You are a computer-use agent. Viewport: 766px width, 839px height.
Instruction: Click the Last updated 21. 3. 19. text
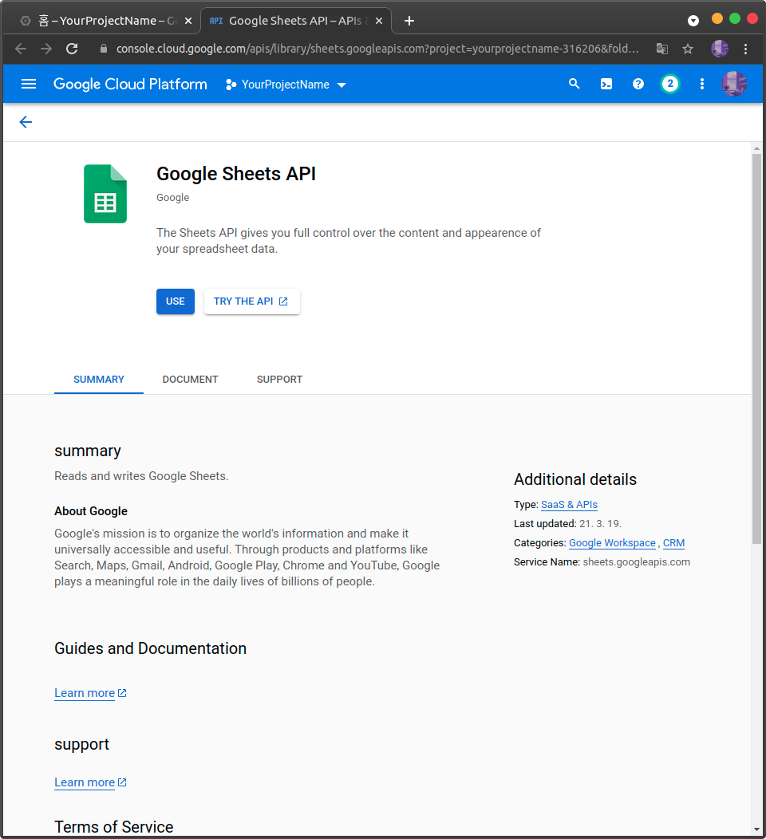pos(567,524)
